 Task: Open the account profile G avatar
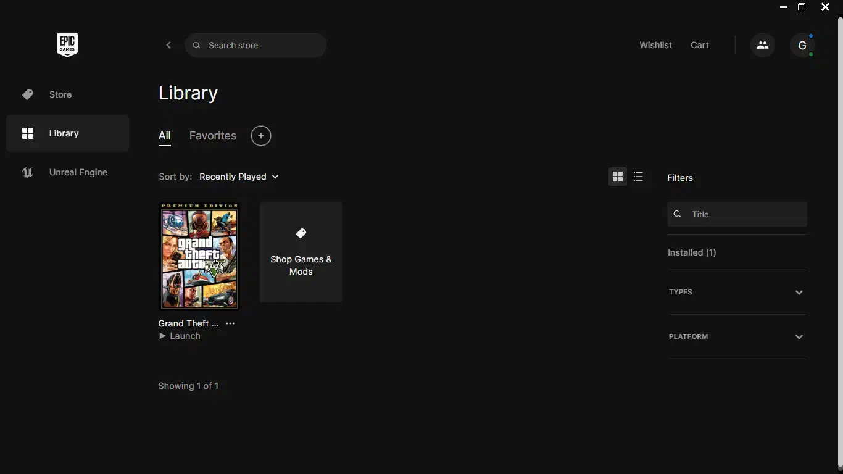click(x=802, y=45)
